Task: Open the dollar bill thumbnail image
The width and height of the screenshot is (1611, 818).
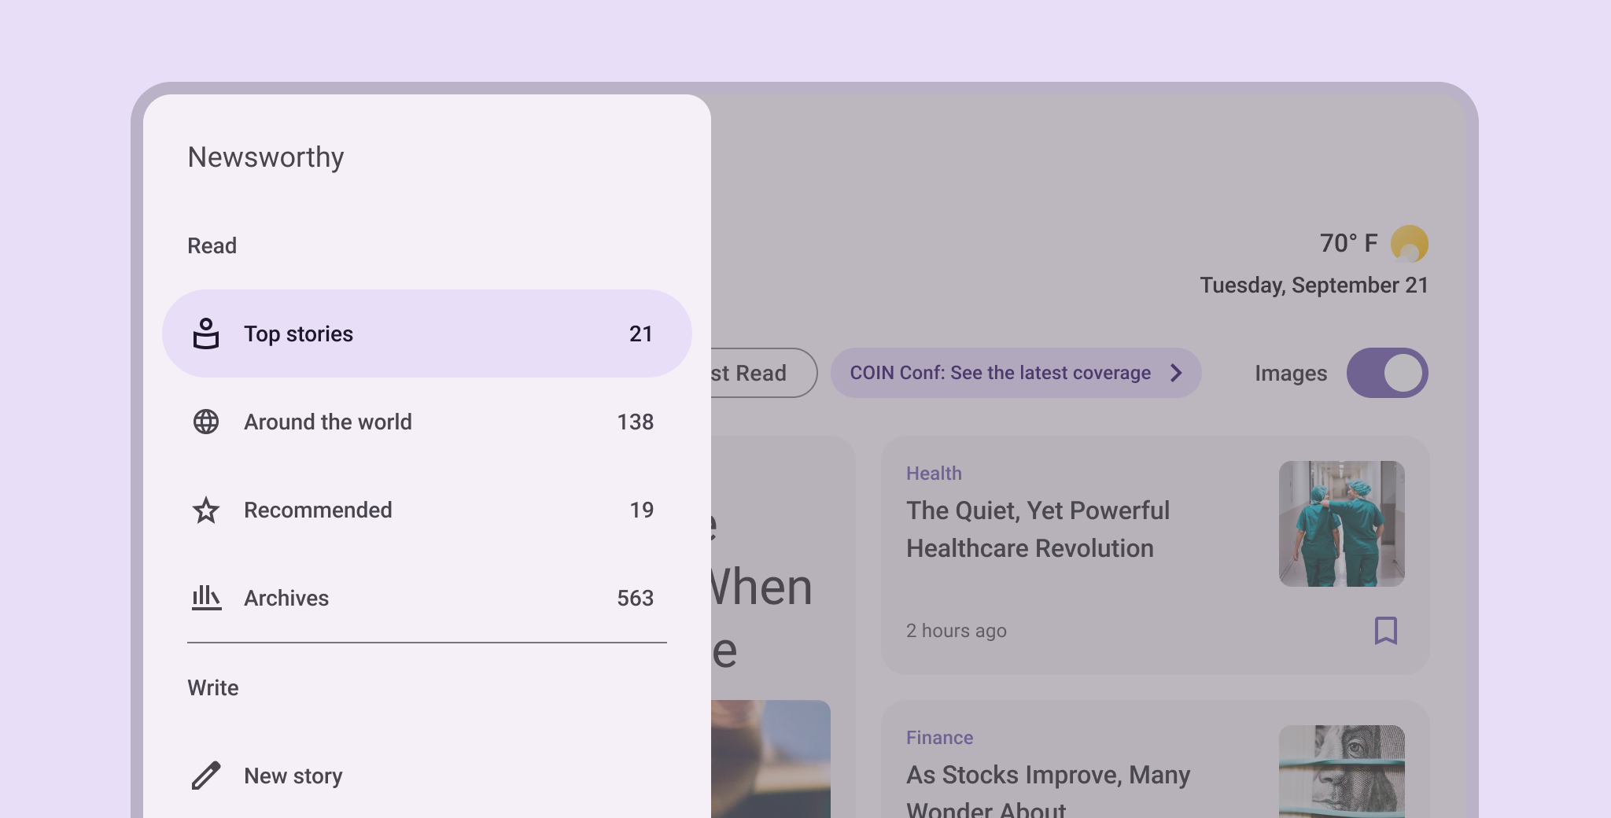Action: 1341,771
